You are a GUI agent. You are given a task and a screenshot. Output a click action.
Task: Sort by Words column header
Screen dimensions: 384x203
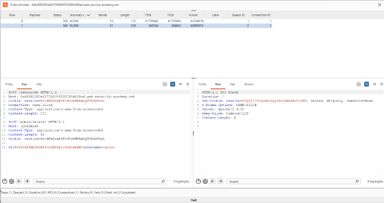pos(103,15)
